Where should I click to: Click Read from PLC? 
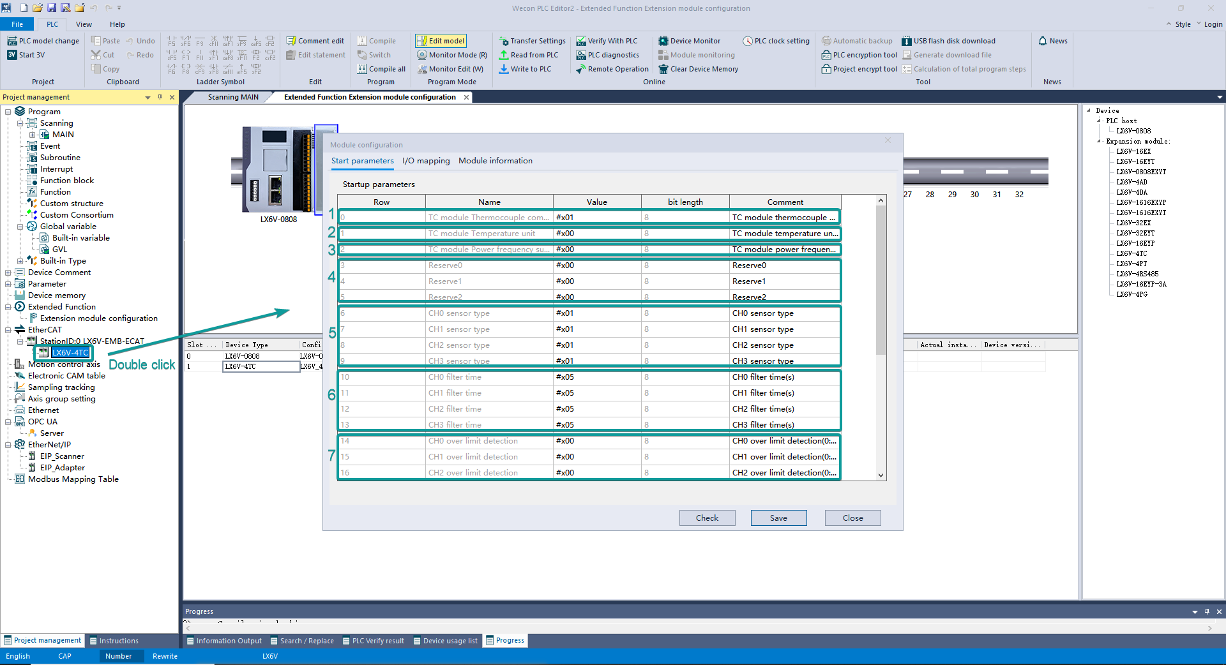point(529,55)
